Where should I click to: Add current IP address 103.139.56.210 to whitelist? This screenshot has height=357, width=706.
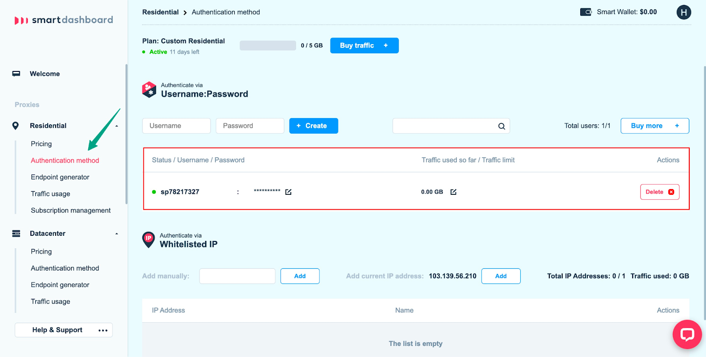tap(500, 276)
